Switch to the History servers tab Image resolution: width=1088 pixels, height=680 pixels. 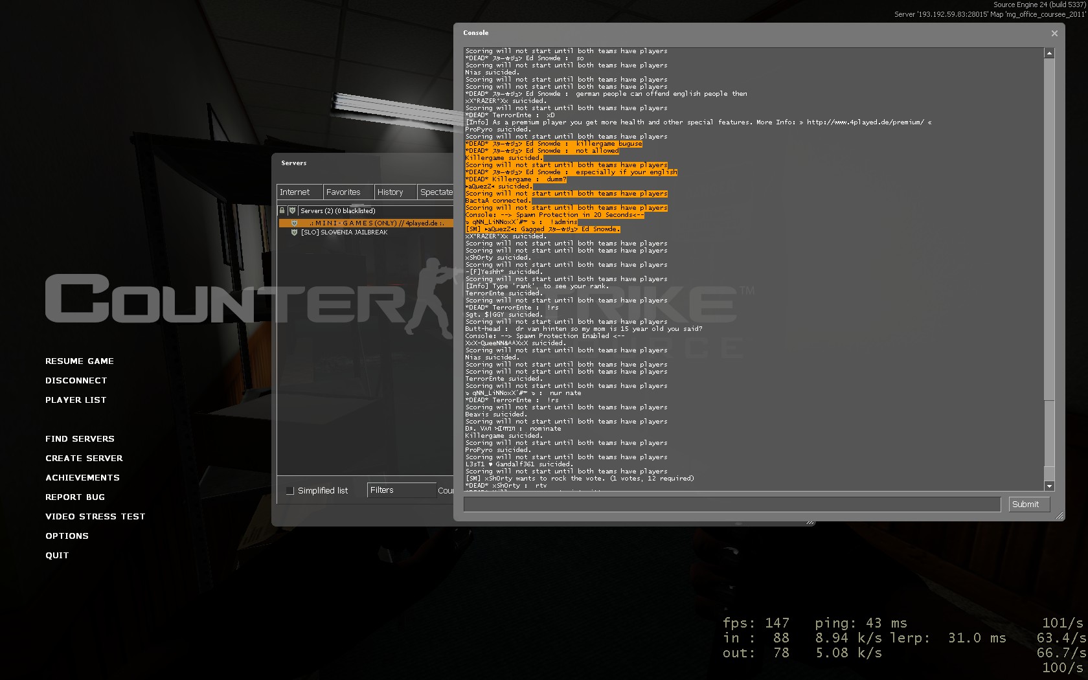pyautogui.click(x=396, y=192)
